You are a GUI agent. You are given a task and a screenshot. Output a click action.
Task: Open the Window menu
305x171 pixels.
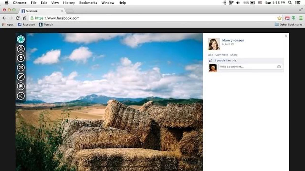(108, 3)
